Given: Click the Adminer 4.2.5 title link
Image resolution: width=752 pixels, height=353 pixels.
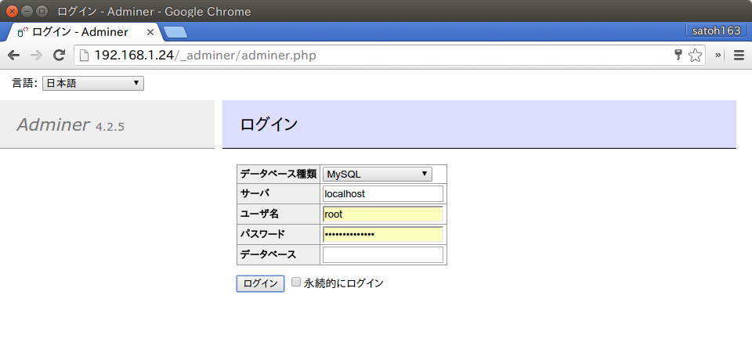Looking at the screenshot, I should pos(70,125).
